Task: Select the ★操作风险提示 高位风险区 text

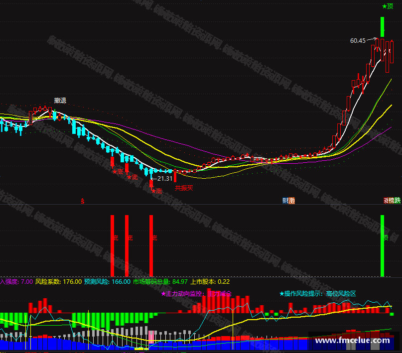Action: (x=318, y=294)
